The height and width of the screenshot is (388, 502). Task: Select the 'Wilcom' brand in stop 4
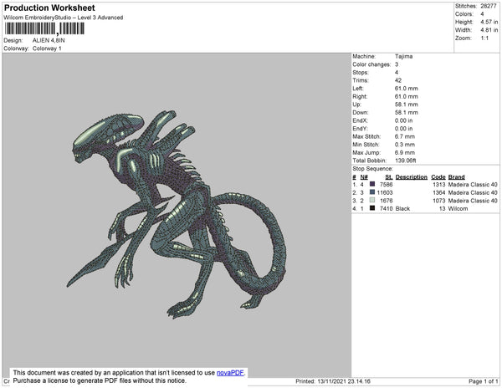tap(458, 208)
